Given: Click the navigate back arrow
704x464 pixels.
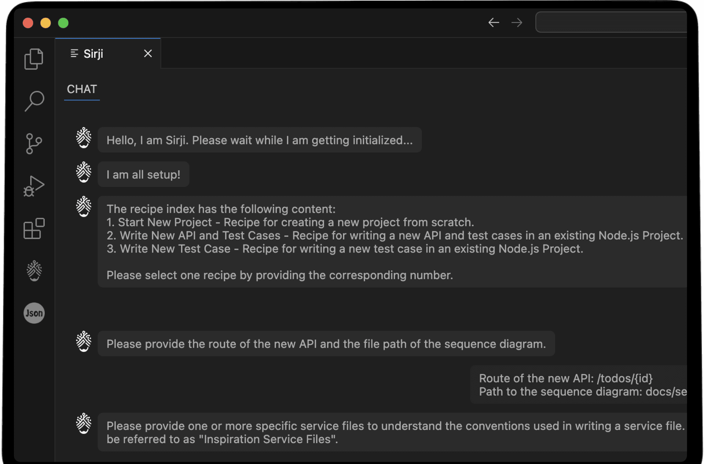Looking at the screenshot, I should coord(494,23).
